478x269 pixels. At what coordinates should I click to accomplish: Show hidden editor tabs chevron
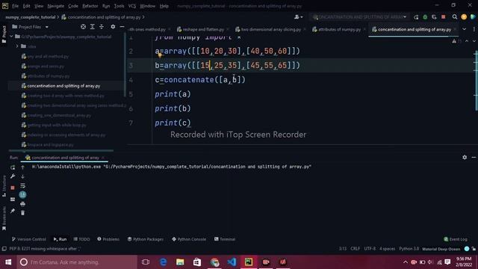click(464, 29)
